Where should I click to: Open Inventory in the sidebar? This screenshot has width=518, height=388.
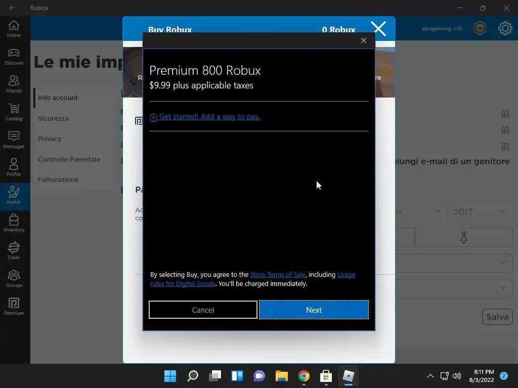pos(14,223)
